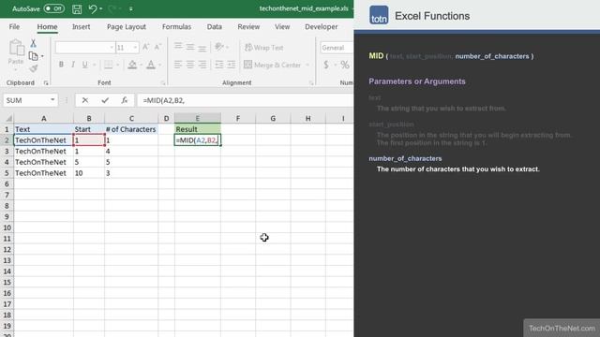Viewport: 600px width, 337px height.
Task: Open the Customize Quick Access Toolbar dropdown
Action: tap(131, 8)
